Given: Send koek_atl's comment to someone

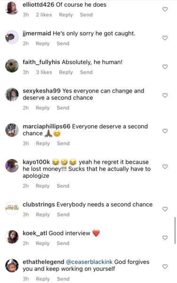Looking at the screenshot, I should click(x=63, y=243).
